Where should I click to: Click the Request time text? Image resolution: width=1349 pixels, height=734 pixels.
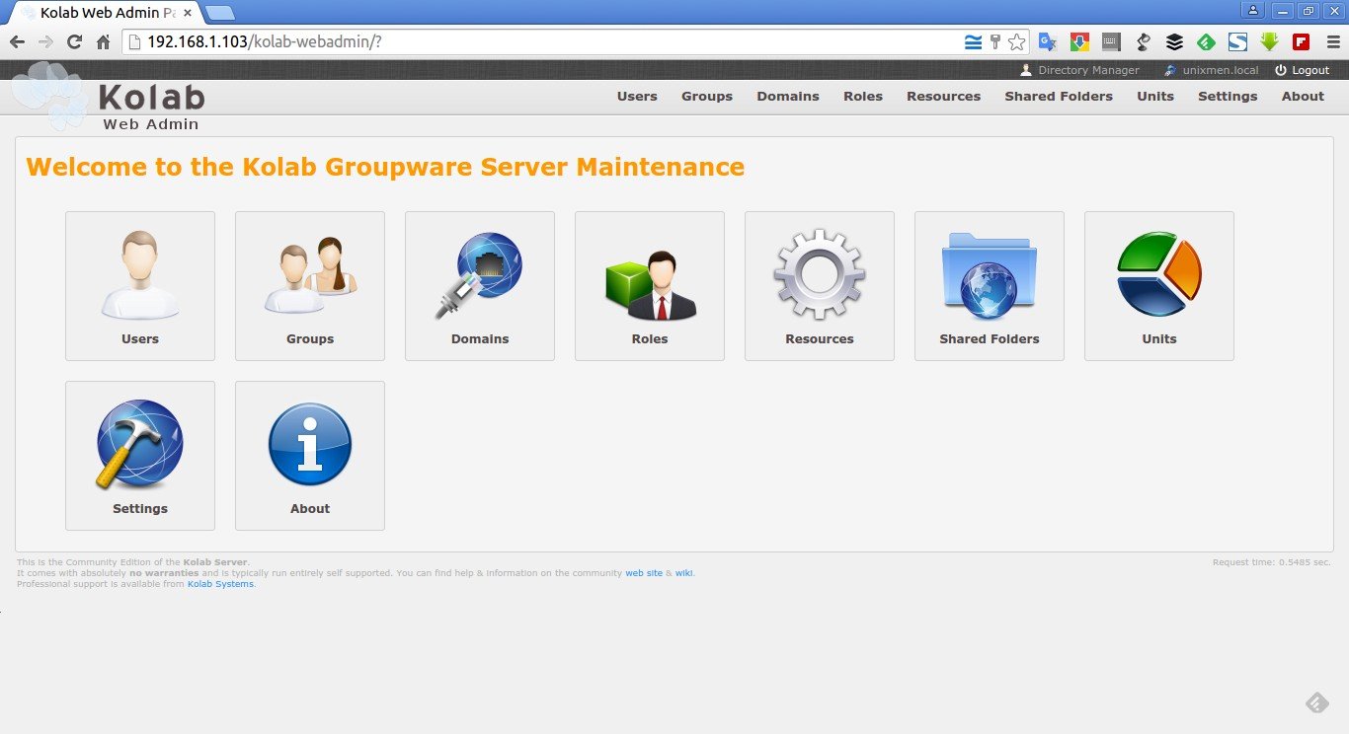pyautogui.click(x=1272, y=562)
